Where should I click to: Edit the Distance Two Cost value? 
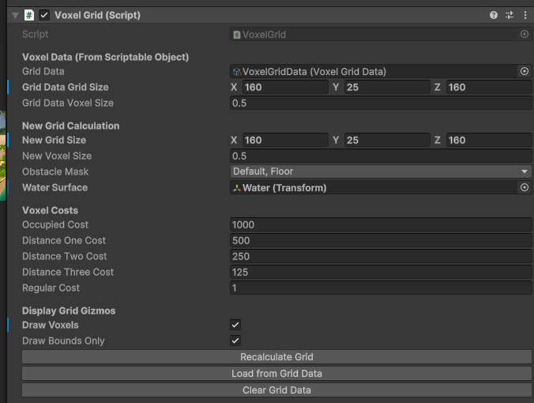pyautogui.click(x=381, y=256)
